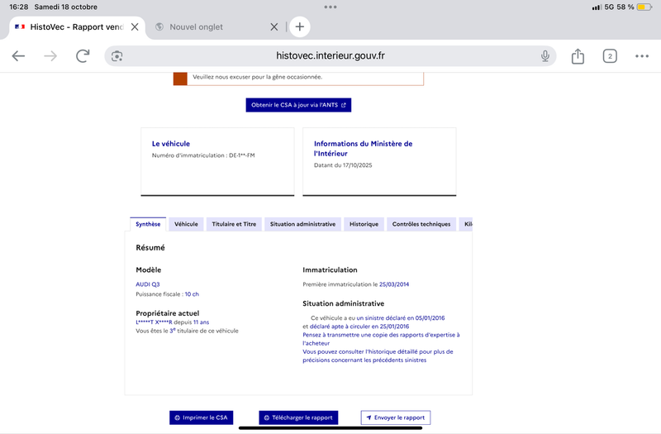Tap the site info icon in address bar

coord(117,56)
